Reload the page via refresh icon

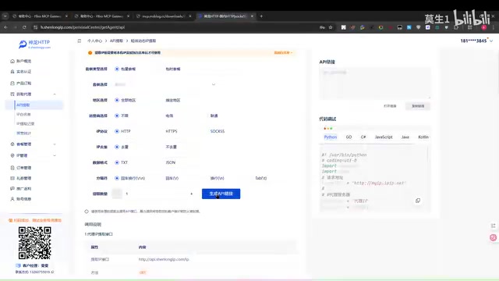pos(24,27)
